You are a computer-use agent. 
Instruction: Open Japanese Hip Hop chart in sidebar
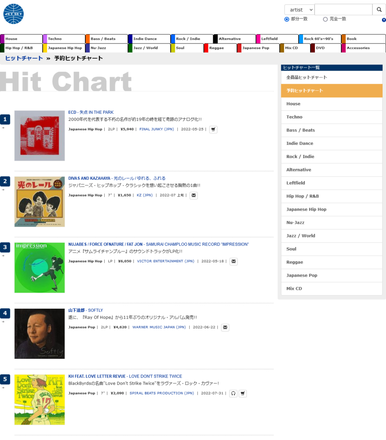click(x=331, y=209)
